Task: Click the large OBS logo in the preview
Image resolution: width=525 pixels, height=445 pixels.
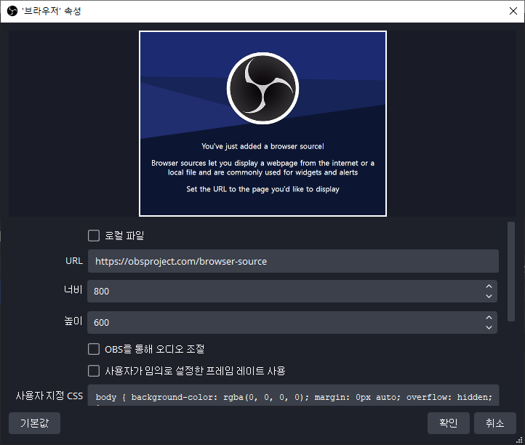Action: [262, 89]
